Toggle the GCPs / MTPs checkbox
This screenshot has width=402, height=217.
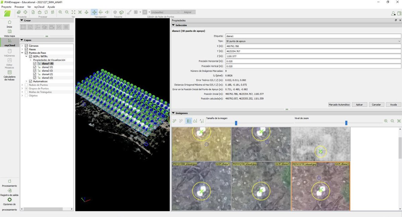(30, 56)
